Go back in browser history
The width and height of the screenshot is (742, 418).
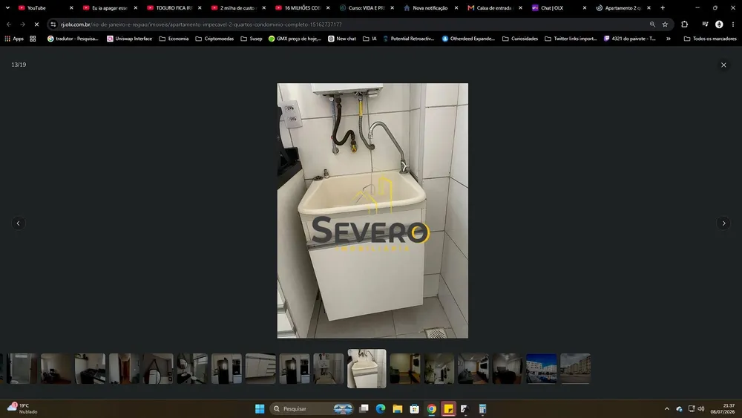click(9, 25)
